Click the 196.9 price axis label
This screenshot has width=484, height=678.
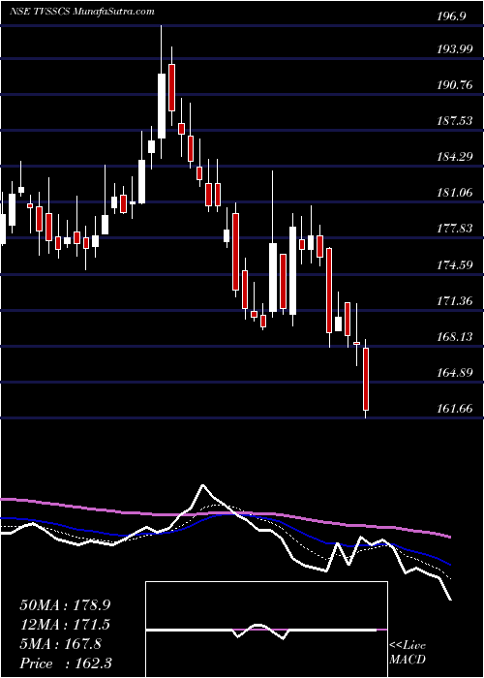click(x=451, y=16)
